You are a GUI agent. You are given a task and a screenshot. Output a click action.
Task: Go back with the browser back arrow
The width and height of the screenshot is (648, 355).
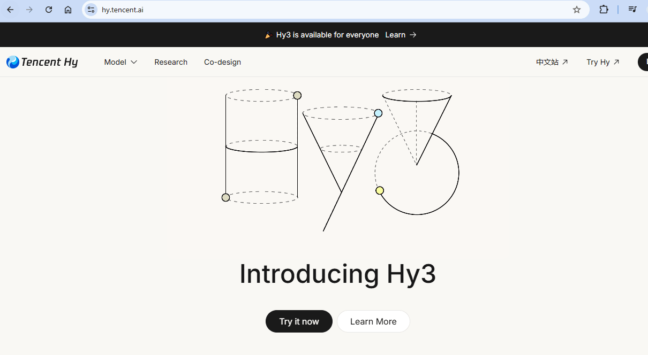[x=10, y=10]
